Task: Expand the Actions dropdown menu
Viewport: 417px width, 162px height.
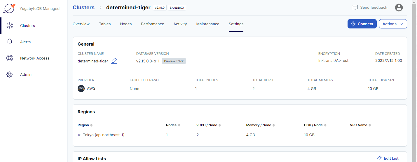Action: (x=393, y=24)
